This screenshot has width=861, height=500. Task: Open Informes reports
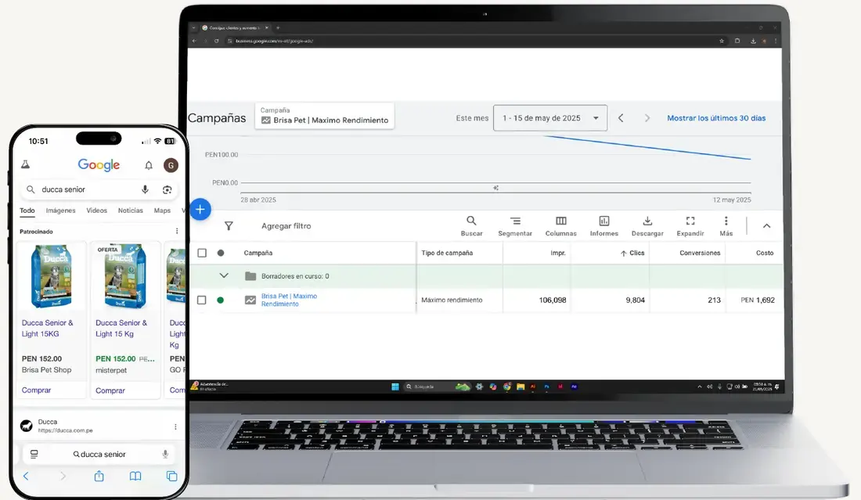coord(604,225)
